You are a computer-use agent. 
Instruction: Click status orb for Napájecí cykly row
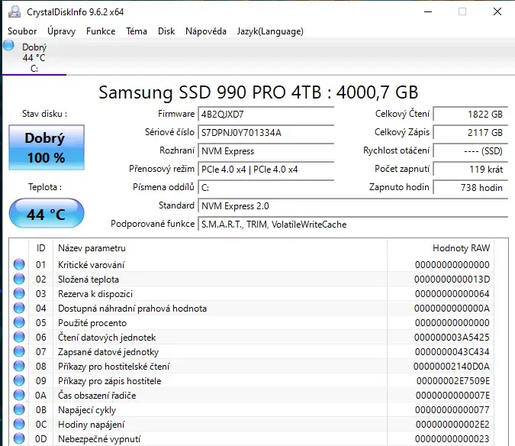point(19,409)
